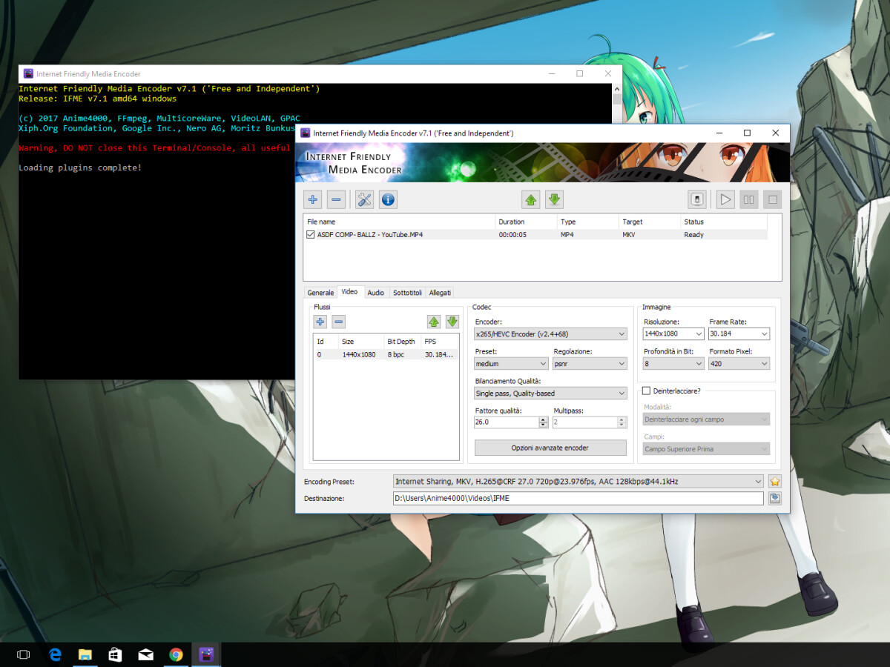890x667 pixels.
Task: Select stream row 0 with 1440x1080
Action: coord(386,355)
